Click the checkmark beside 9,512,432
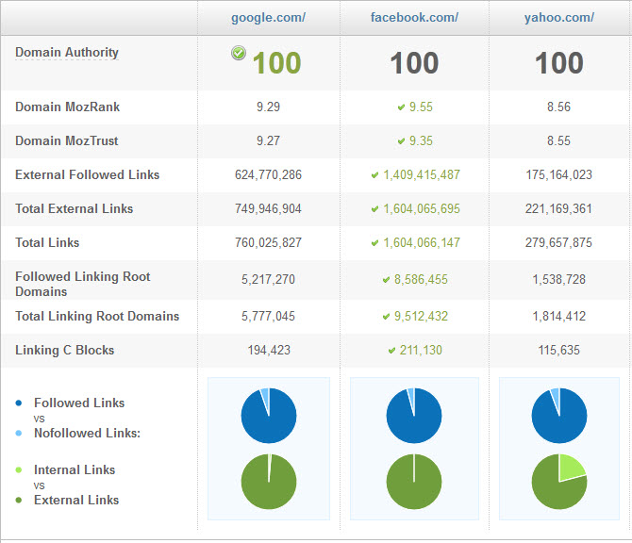 (x=386, y=316)
